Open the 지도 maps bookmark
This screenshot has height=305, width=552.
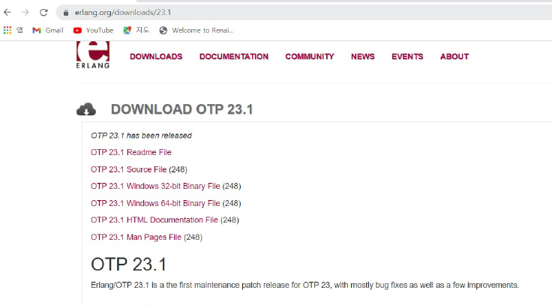[x=136, y=30]
